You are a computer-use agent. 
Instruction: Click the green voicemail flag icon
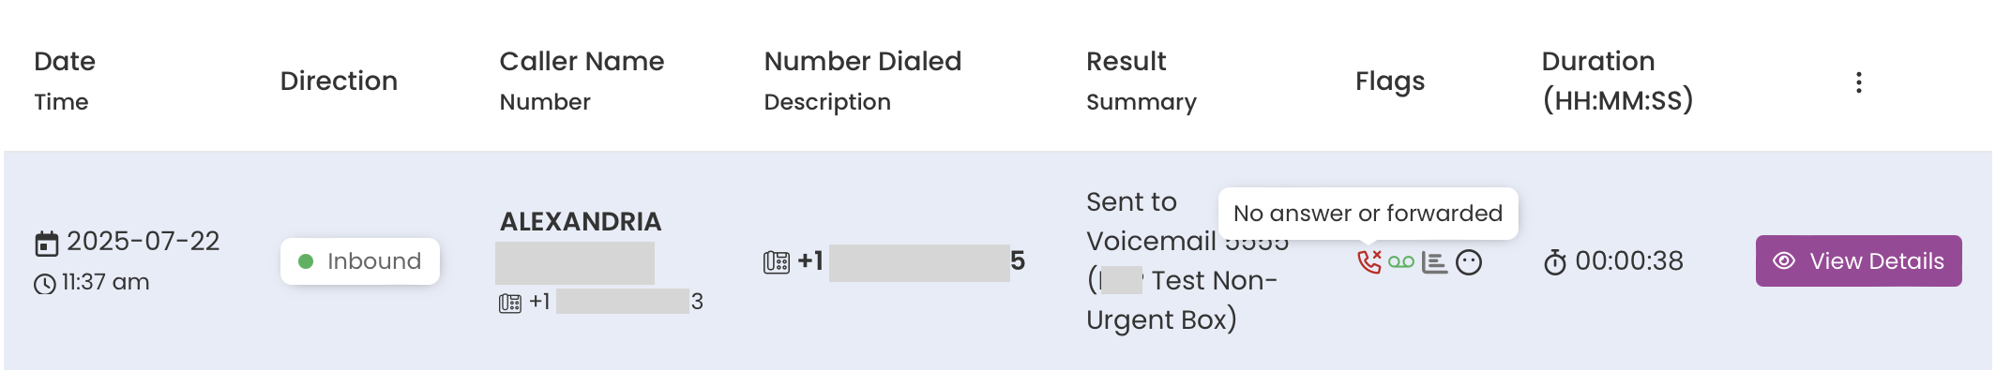coord(1401,262)
